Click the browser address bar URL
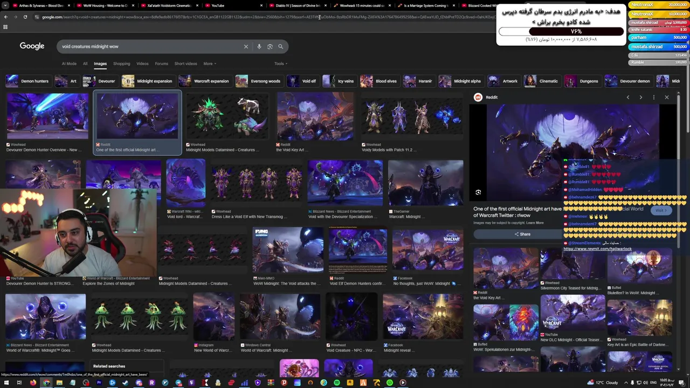Viewport: 690px width, 388px height. 264,17
